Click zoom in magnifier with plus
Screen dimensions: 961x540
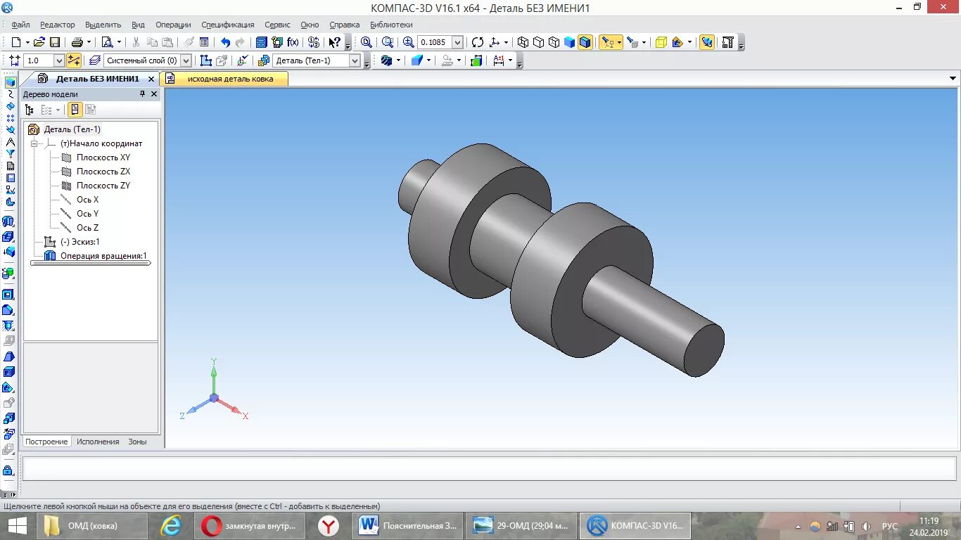pos(408,42)
